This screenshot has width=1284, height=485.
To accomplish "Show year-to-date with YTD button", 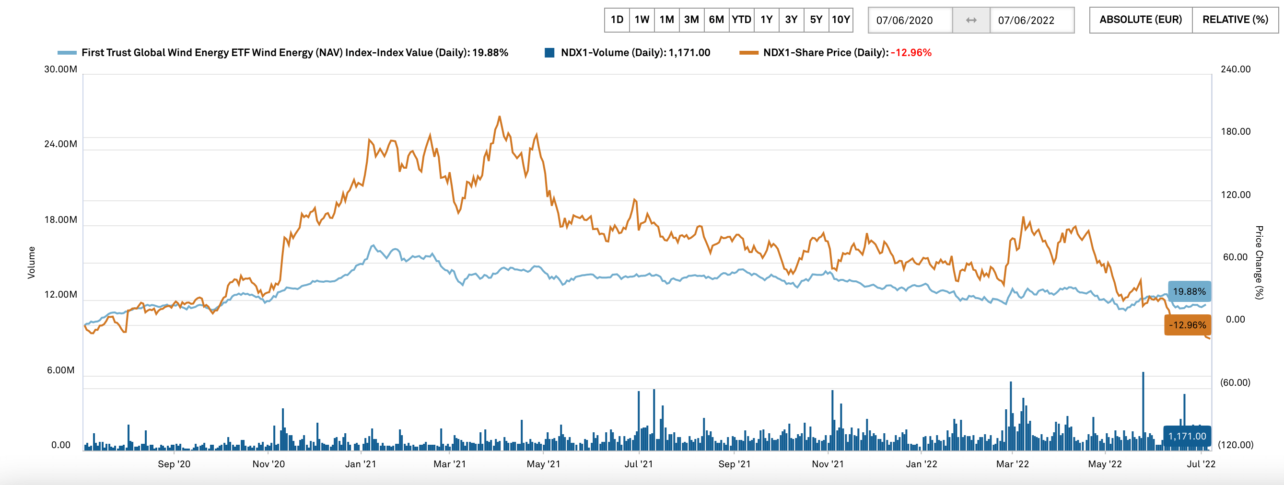I will [741, 20].
